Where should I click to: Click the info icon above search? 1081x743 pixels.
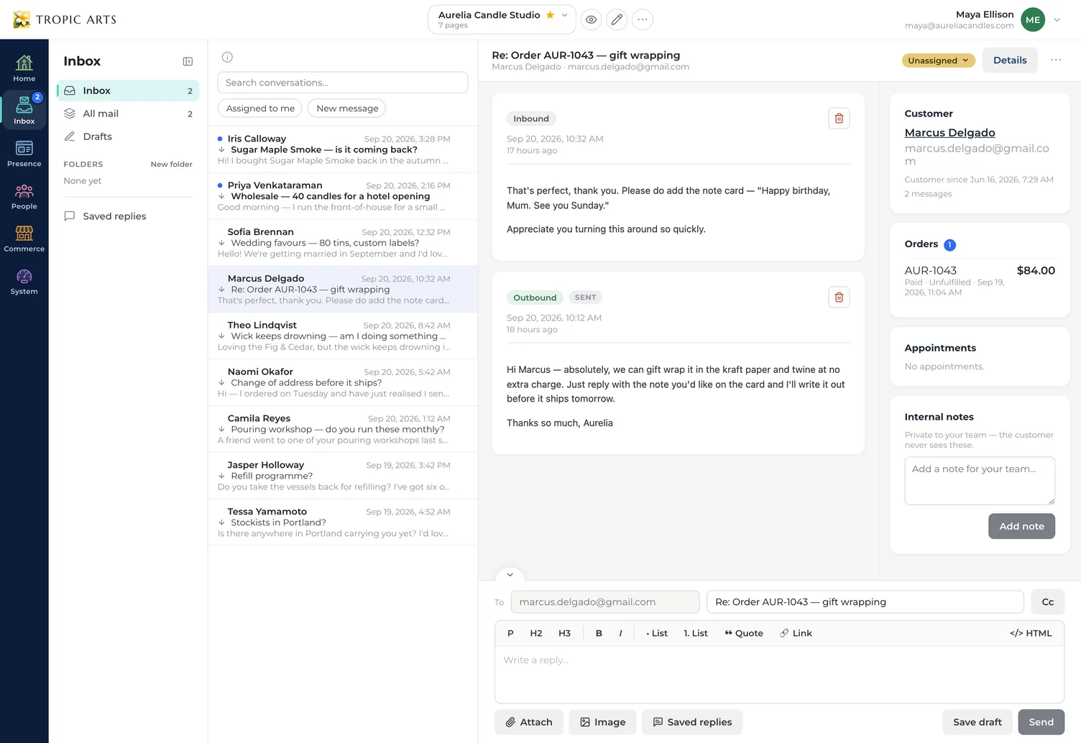tap(227, 57)
